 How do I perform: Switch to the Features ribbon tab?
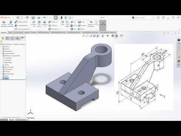(x=4, y=32)
